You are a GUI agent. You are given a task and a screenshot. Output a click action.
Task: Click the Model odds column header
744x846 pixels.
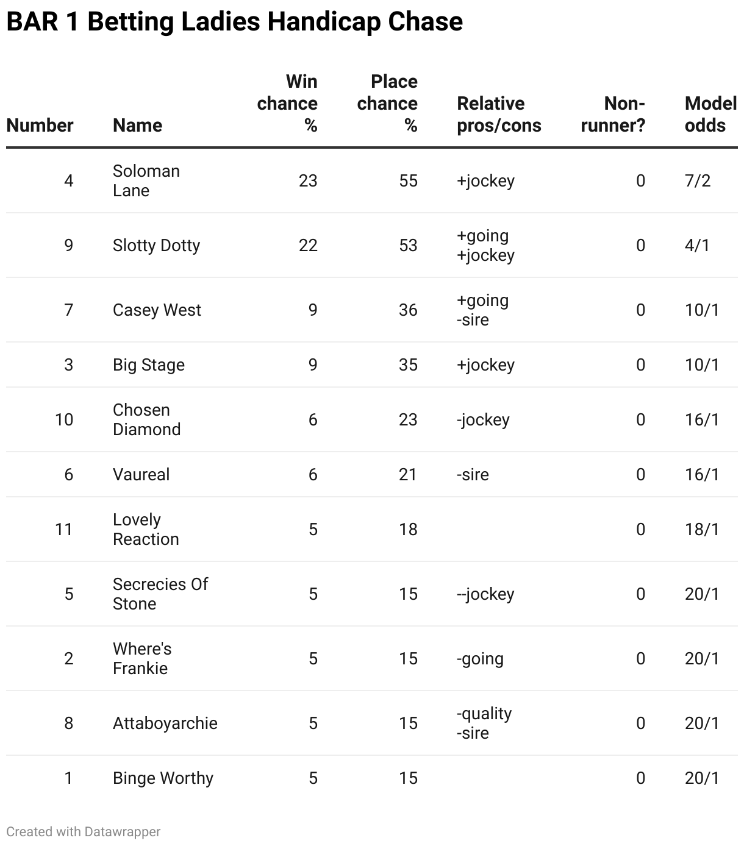[x=711, y=114]
